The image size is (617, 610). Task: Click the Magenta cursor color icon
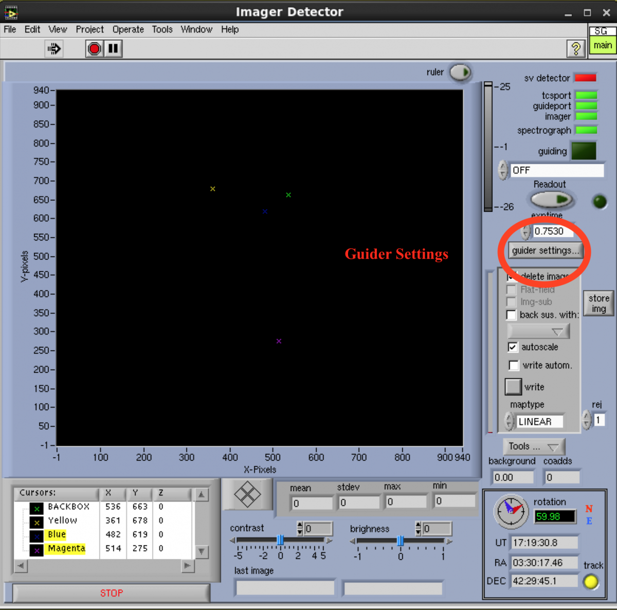click(37, 550)
